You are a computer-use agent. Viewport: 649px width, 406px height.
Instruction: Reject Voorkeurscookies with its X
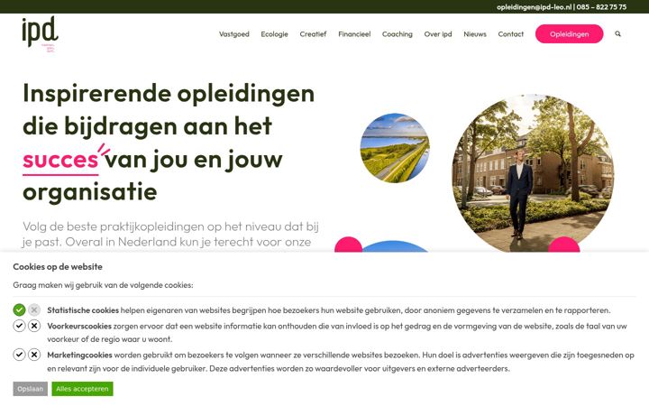tap(34, 326)
